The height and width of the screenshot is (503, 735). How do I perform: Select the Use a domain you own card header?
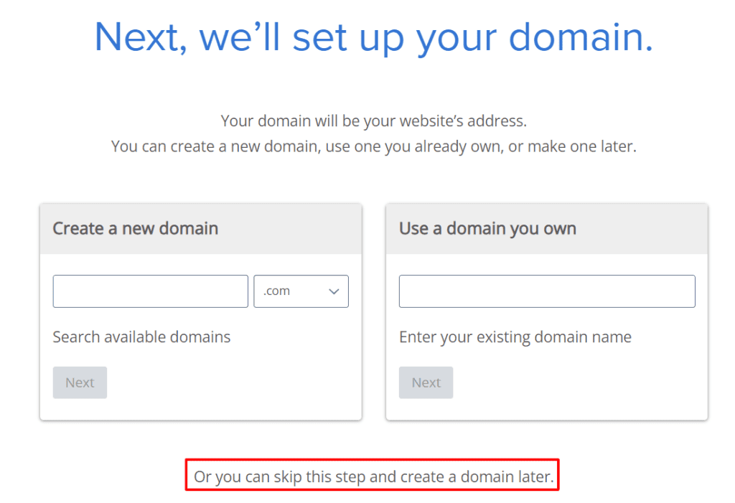point(487,228)
